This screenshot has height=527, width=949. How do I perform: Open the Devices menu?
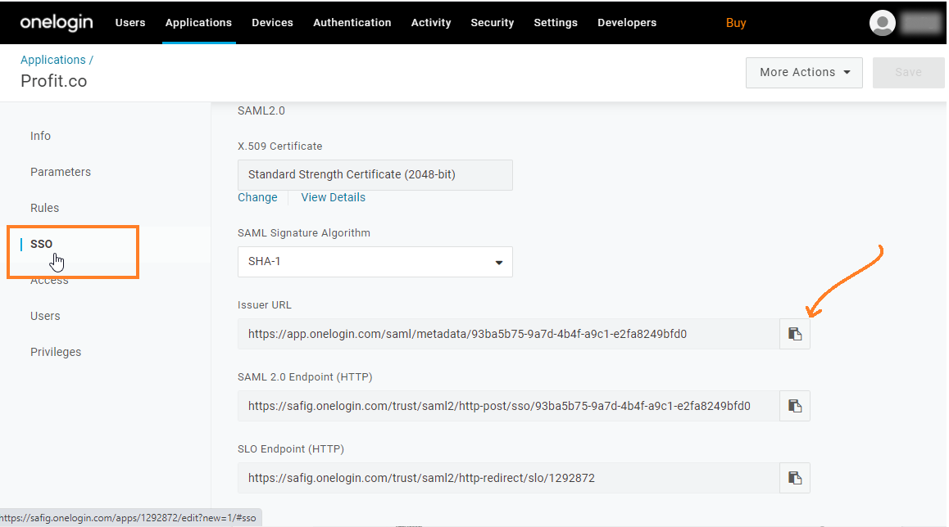[x=272, y=22]
